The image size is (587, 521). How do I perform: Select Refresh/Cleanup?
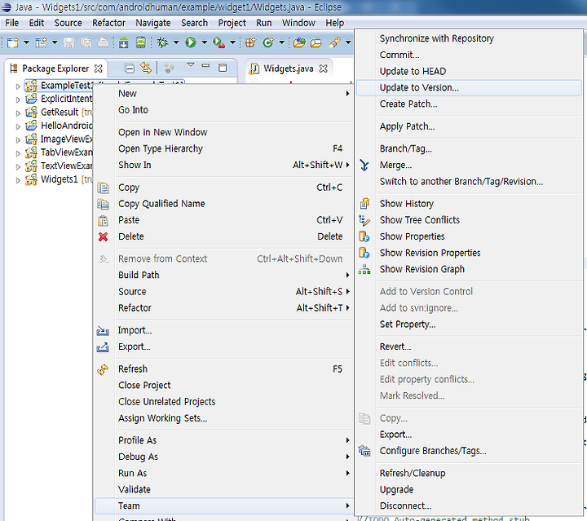(x=469, y=473)
